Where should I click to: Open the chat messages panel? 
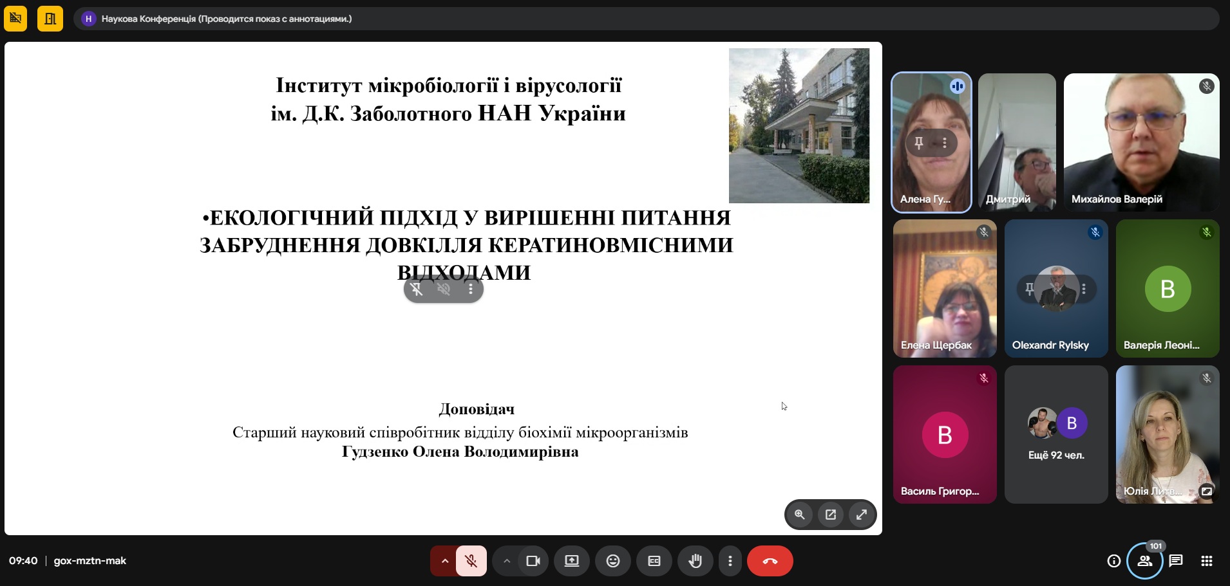[x=1176, y=561]
